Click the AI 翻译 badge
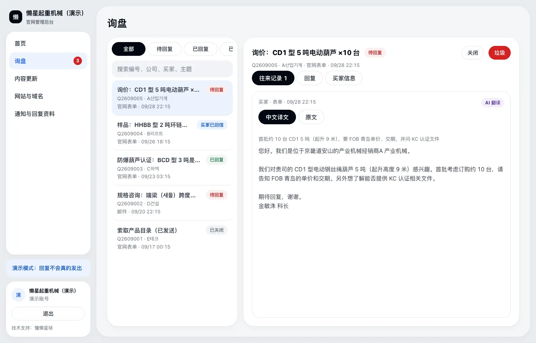 493,103
